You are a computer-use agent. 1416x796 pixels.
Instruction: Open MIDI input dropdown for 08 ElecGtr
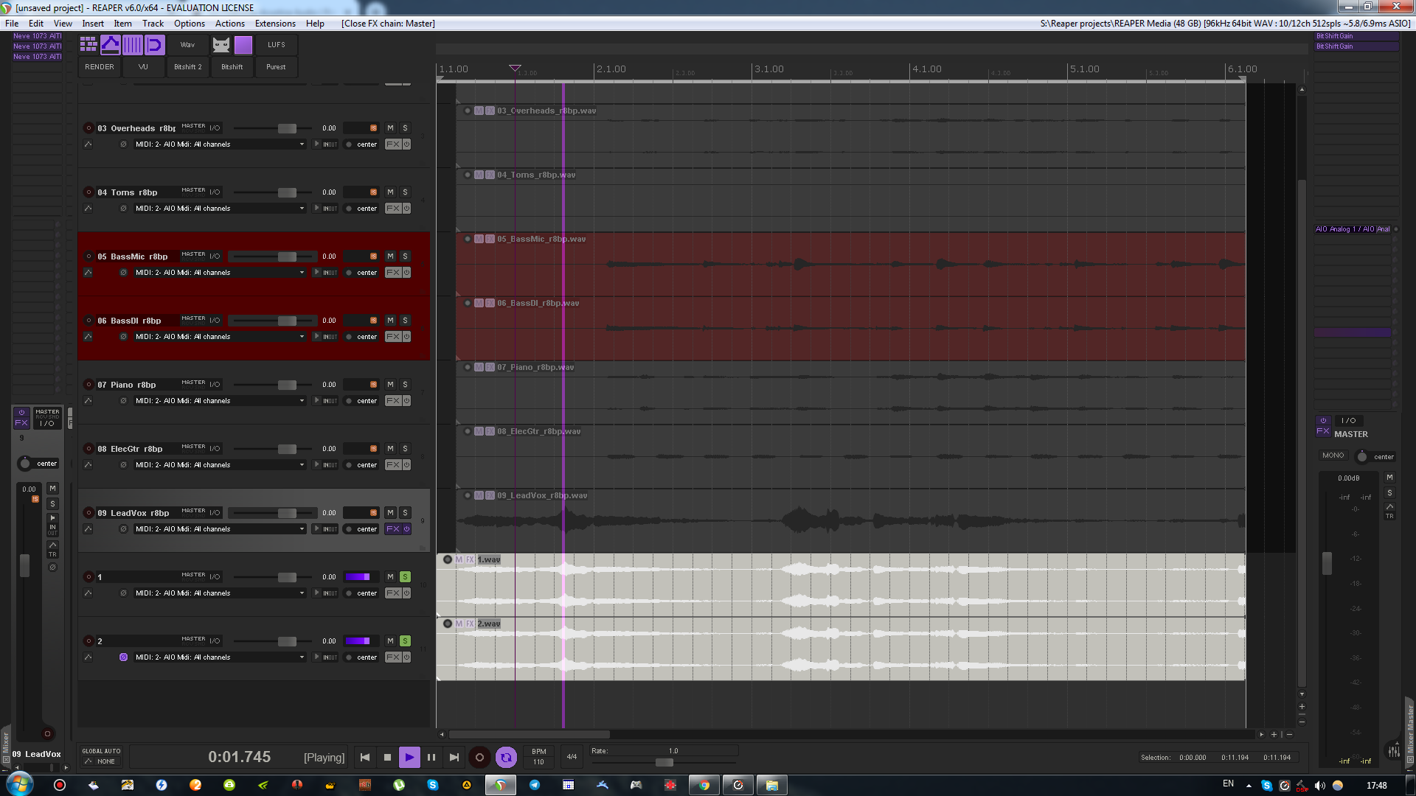220,465
